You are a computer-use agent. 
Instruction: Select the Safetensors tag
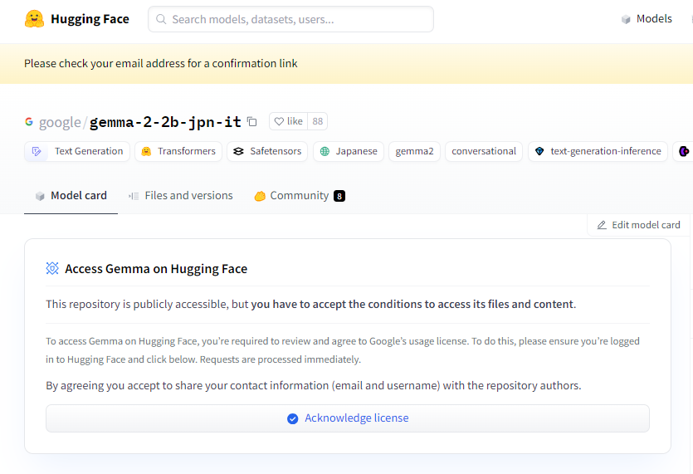267,151
